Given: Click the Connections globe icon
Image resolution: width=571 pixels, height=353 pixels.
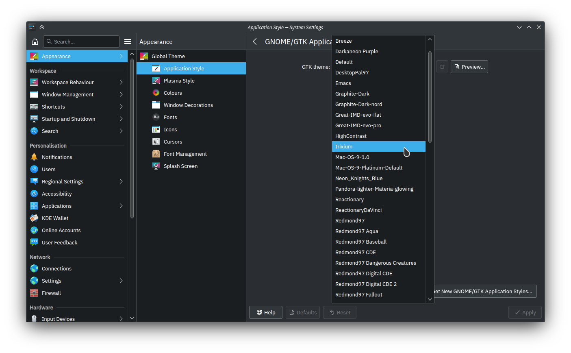Looking at the screenshot, I should pyautogui.click(x=34, y=268).
